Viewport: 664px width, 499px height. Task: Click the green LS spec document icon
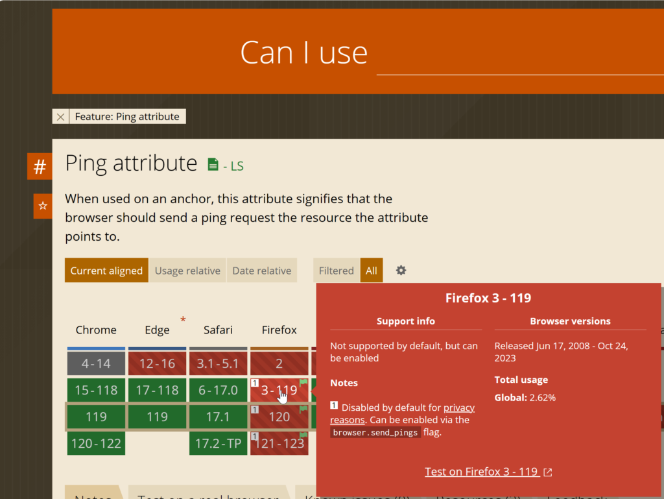(x=213, y=165)
